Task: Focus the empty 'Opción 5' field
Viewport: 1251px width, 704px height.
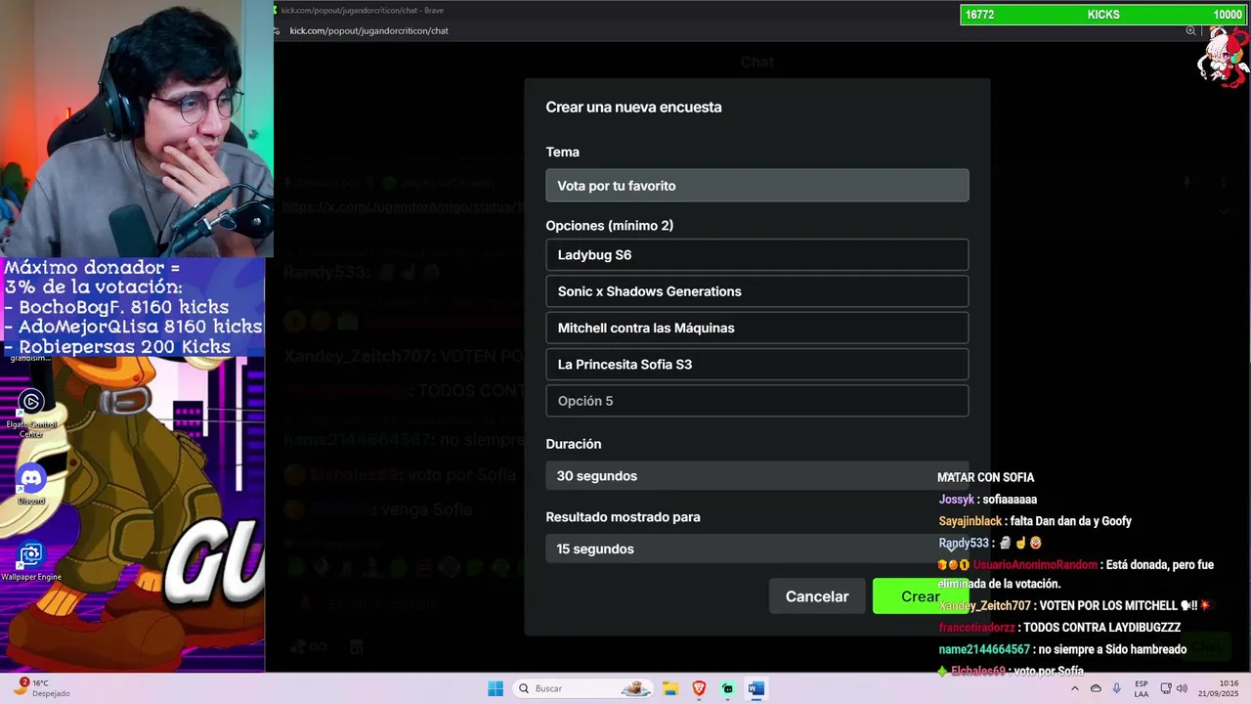Action: (757, 401)
